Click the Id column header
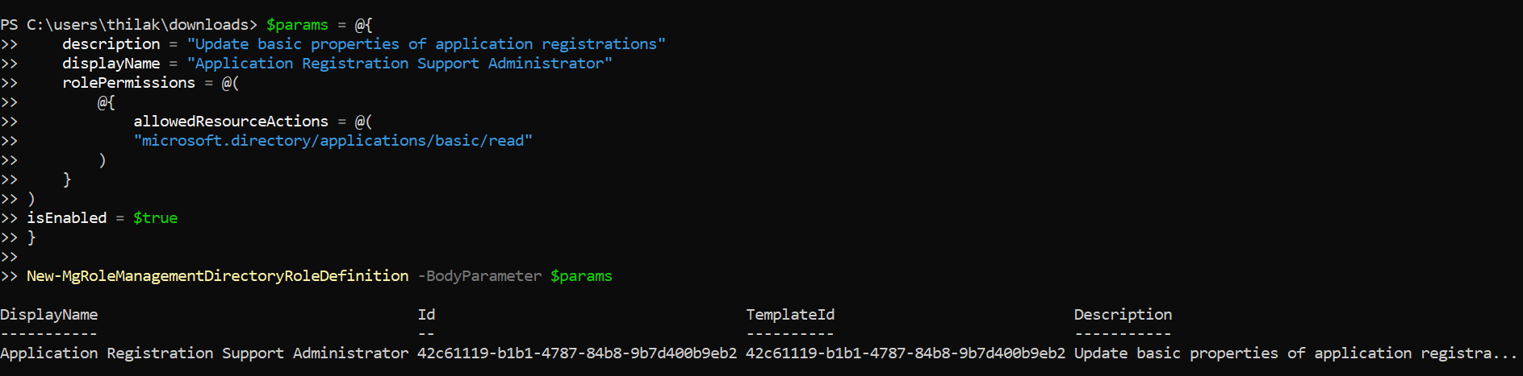Screen dimensions: 1523x376 pyautogui.click(x=426, y=315)
